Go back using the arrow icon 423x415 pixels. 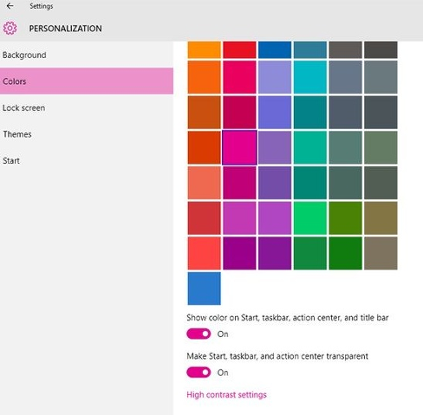[10, 6]
